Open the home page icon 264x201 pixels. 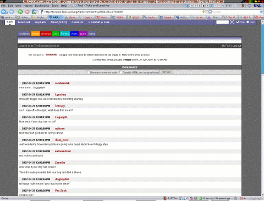pos(34,12)
